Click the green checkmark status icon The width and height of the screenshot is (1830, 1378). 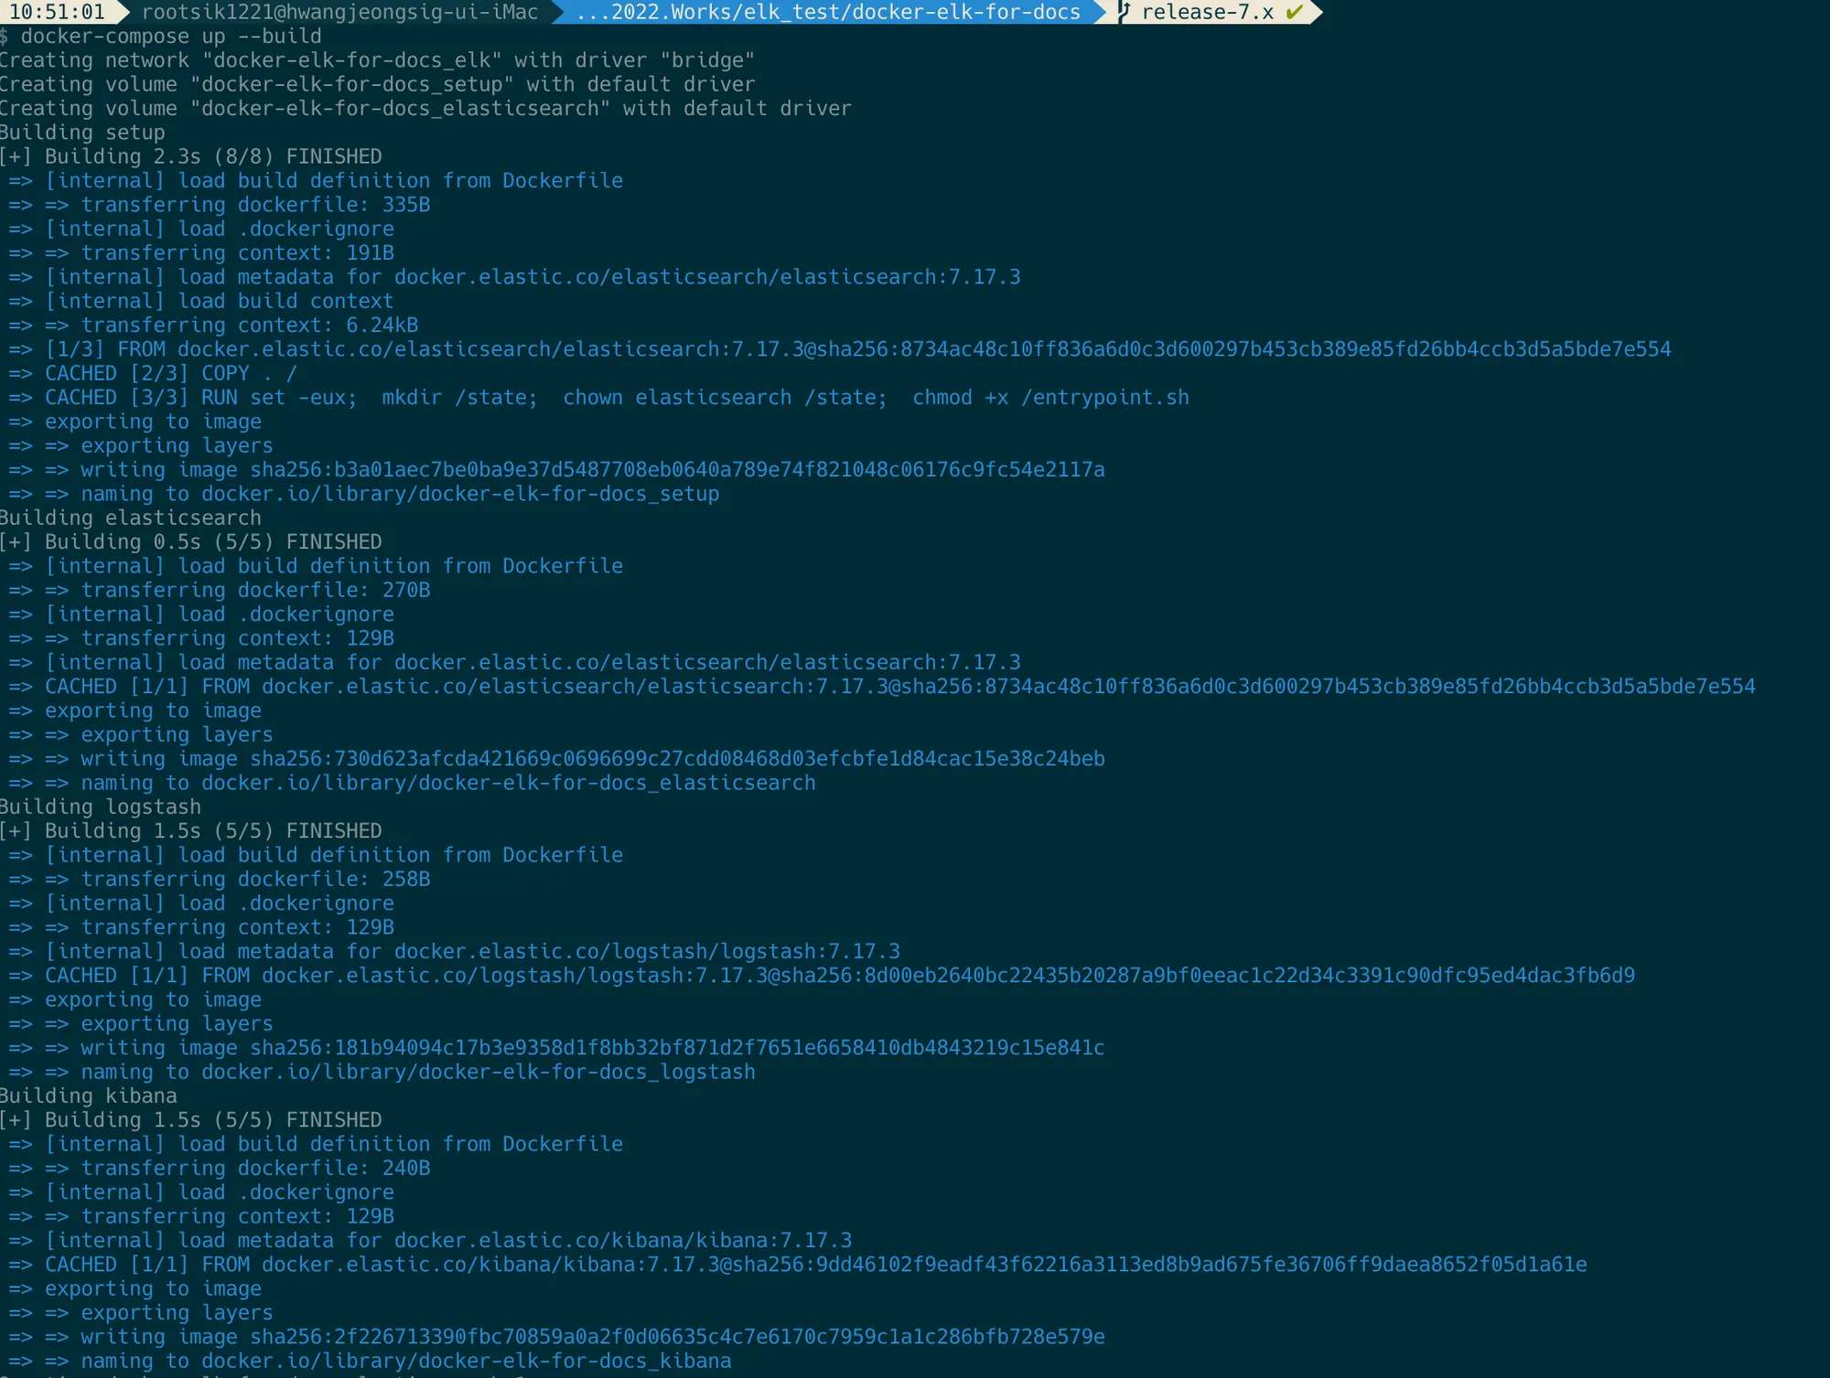tap(1294, 12)
